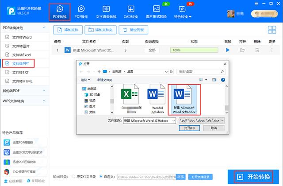This screenshot has width=283, height=186.
Task: Click the 清空列表 button
Action: (134, 30)
